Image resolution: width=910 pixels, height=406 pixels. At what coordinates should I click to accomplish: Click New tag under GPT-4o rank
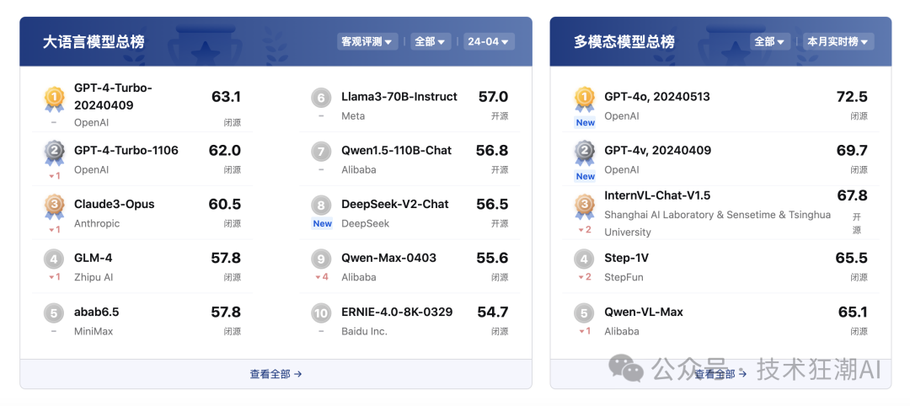[x=585, y=122]
